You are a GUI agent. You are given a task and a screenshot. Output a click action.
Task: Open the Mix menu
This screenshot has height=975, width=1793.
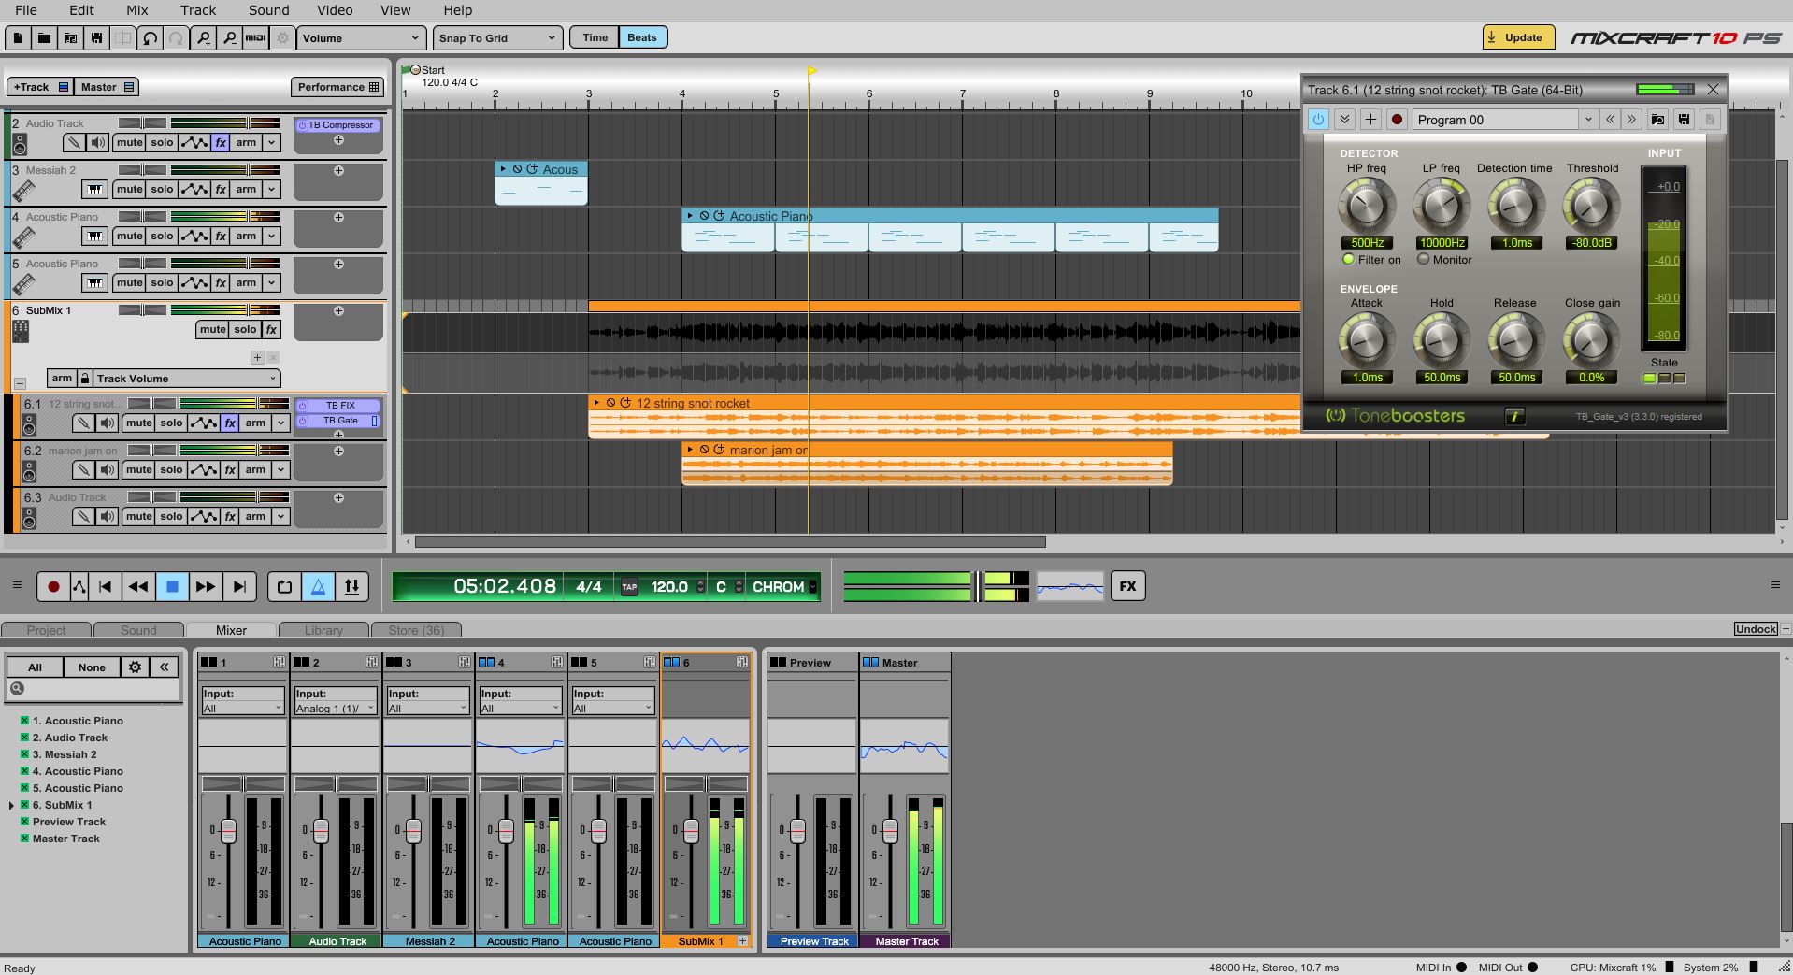pos(137,10)
